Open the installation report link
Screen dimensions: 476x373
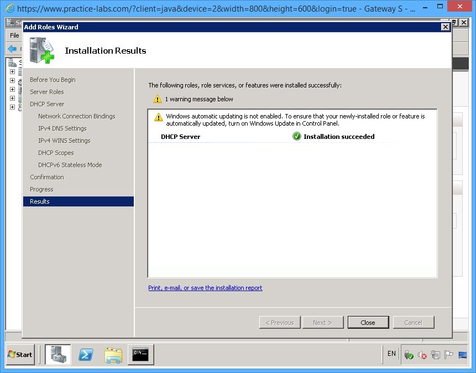(205, 288)
